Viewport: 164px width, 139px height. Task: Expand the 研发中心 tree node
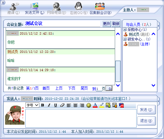125,39
